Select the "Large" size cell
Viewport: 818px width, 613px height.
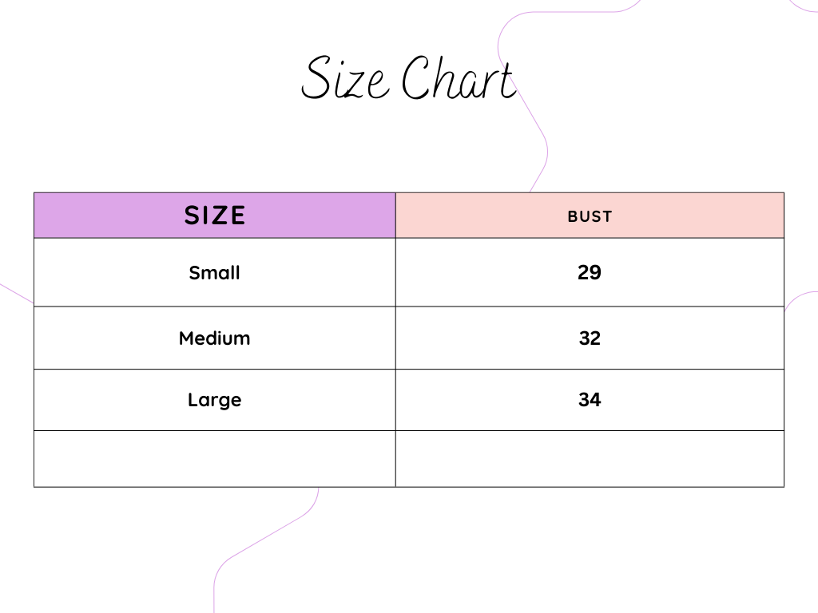pos(214,400)
